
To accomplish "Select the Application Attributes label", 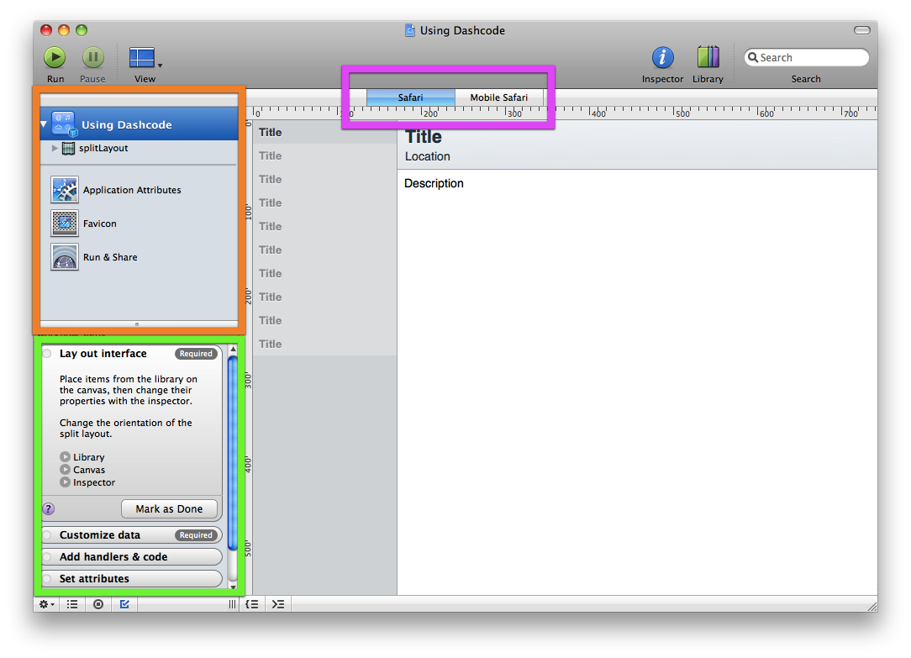I will (132, 190).
